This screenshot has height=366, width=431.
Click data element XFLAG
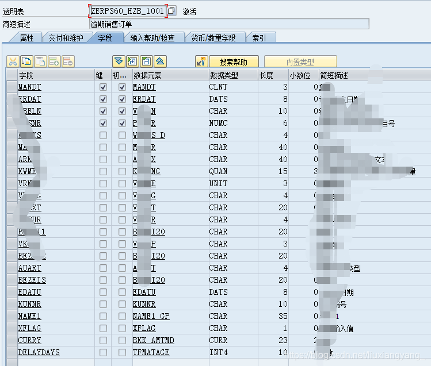tap(144, 329)
